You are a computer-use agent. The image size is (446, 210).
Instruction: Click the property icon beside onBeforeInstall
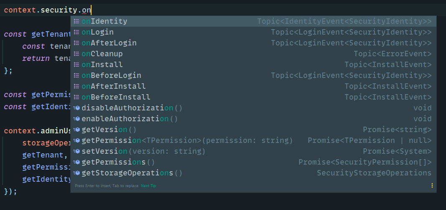pyautogui.click(x=76, y=97)
